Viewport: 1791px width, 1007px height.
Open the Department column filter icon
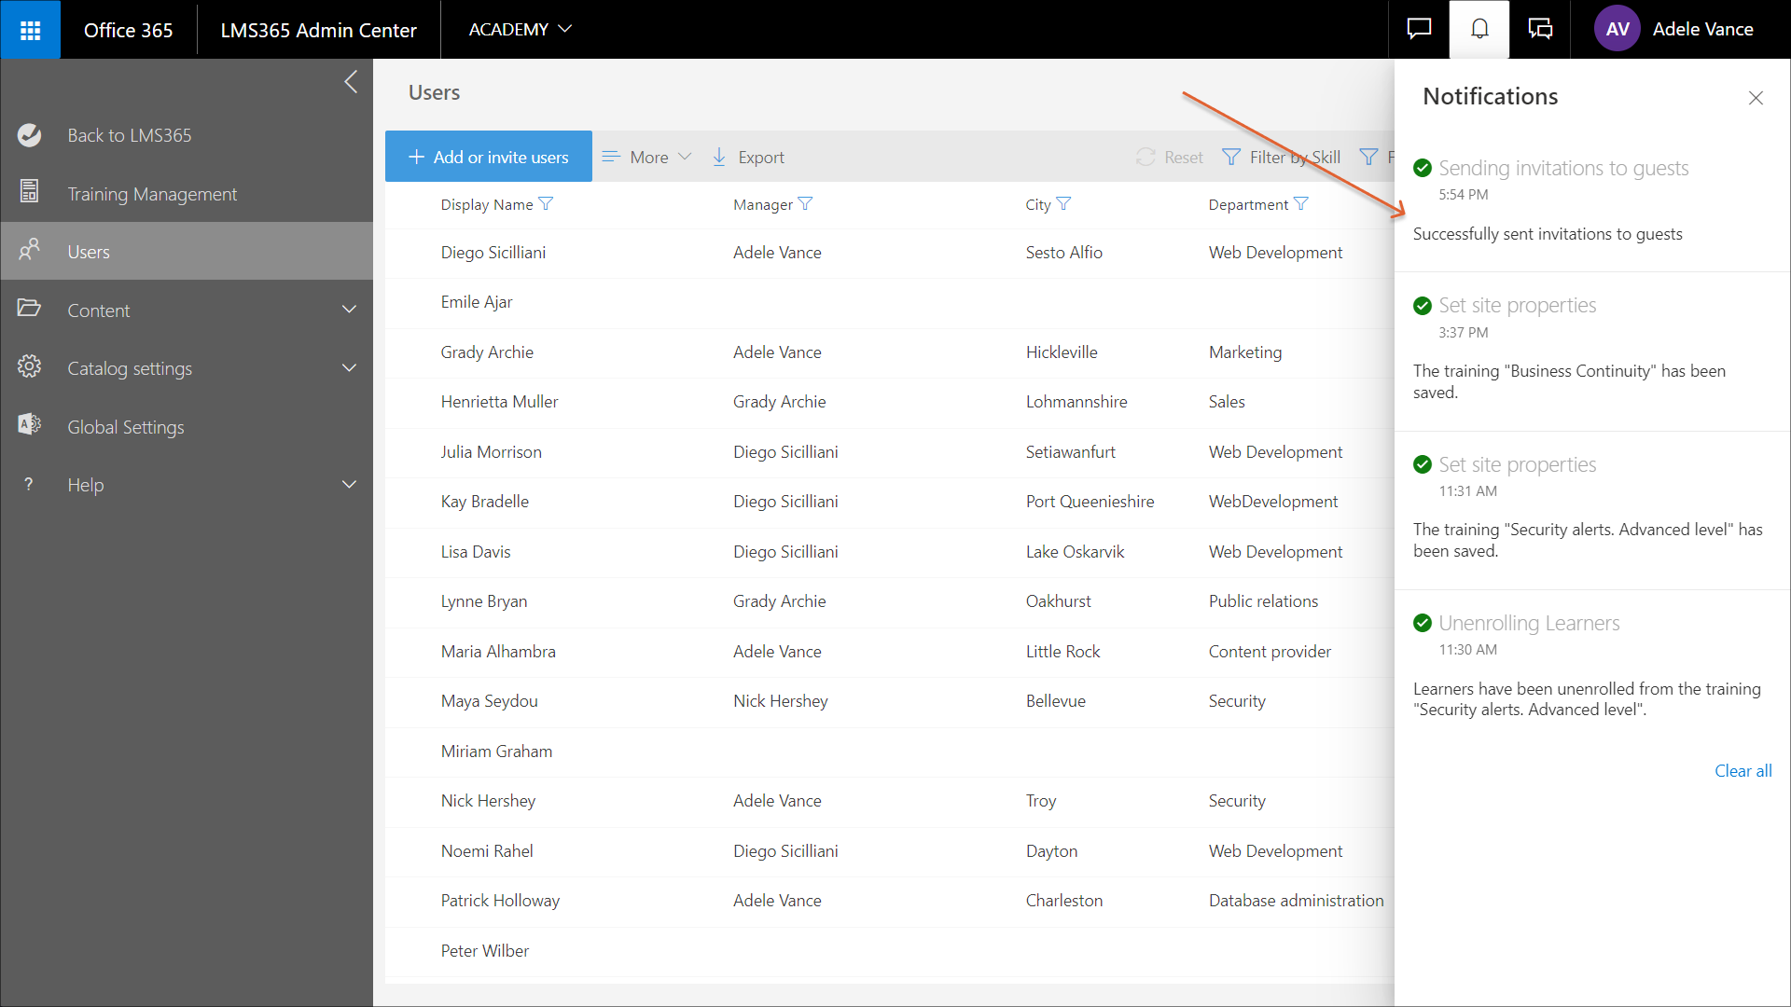tap(1301, 204)
